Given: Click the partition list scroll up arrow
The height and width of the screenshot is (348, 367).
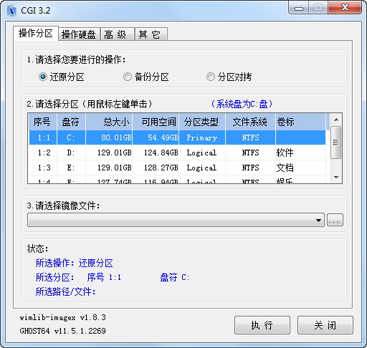Looking at the screenshot, I should 336,120.
